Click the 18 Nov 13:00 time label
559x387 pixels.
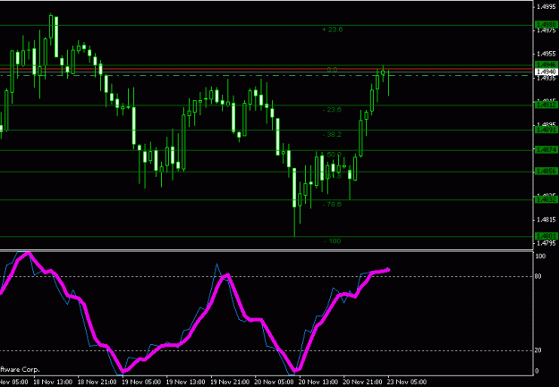tap(53, 382)
